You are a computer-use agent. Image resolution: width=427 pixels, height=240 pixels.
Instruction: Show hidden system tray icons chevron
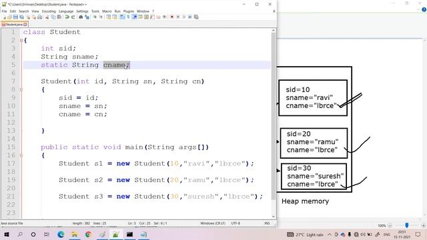(x=330, y=234)
